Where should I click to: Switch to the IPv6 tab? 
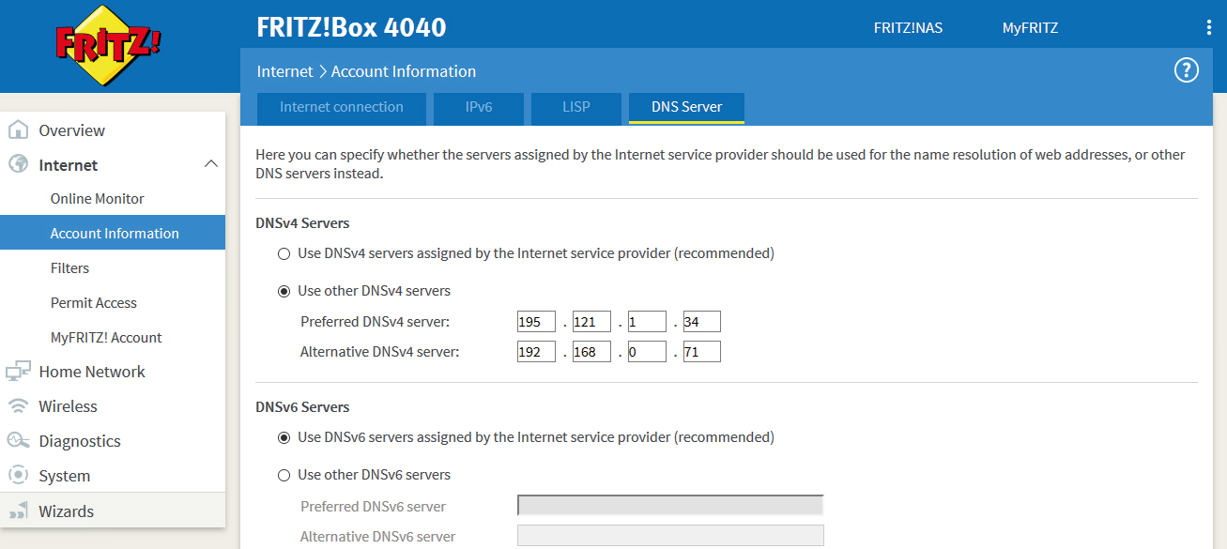[478, 107]
